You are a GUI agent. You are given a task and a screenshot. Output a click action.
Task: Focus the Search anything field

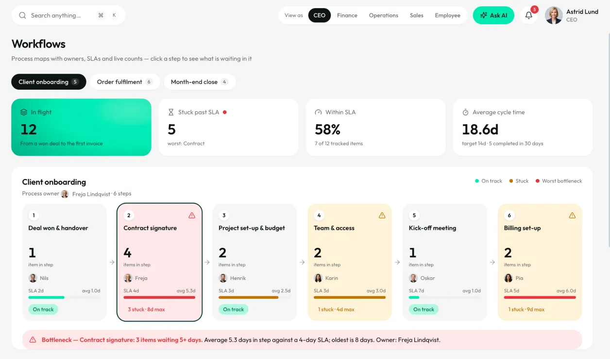point(68,16)
